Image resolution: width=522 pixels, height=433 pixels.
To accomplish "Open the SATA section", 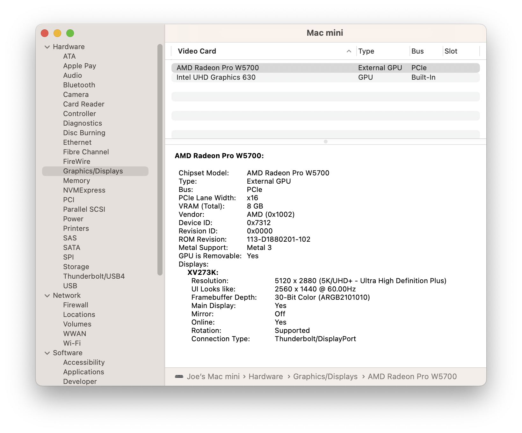I will [x=72, y=248].
